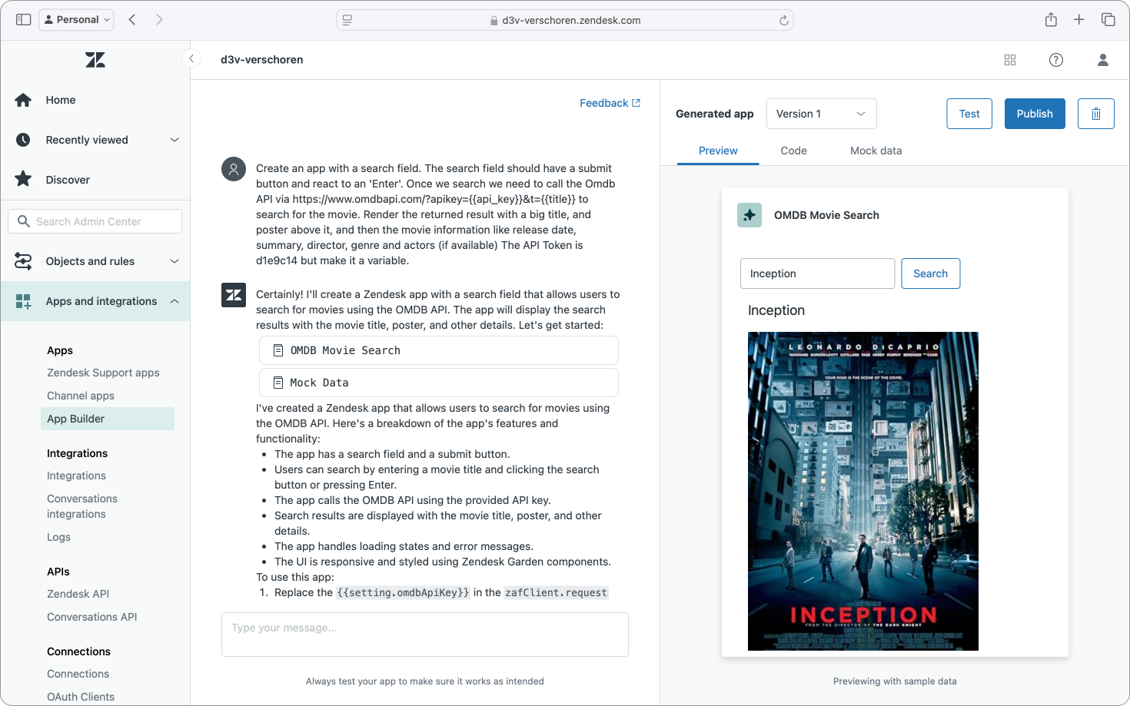The image size is (1130, 706).
Task: Click the browser address bar URL
Action: click(x=565, y=21)
